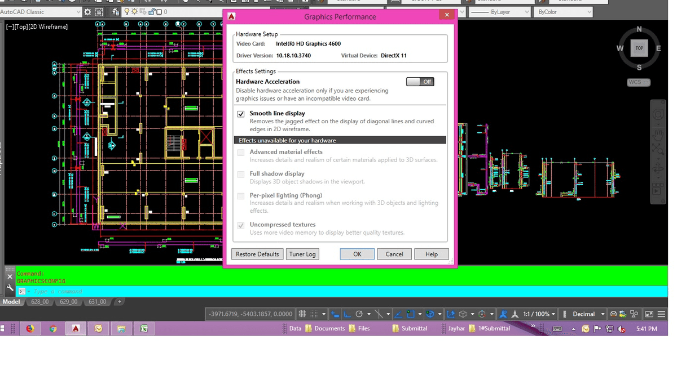Expand the AutoCAD Classic workspace dropdown

point(78,12)
